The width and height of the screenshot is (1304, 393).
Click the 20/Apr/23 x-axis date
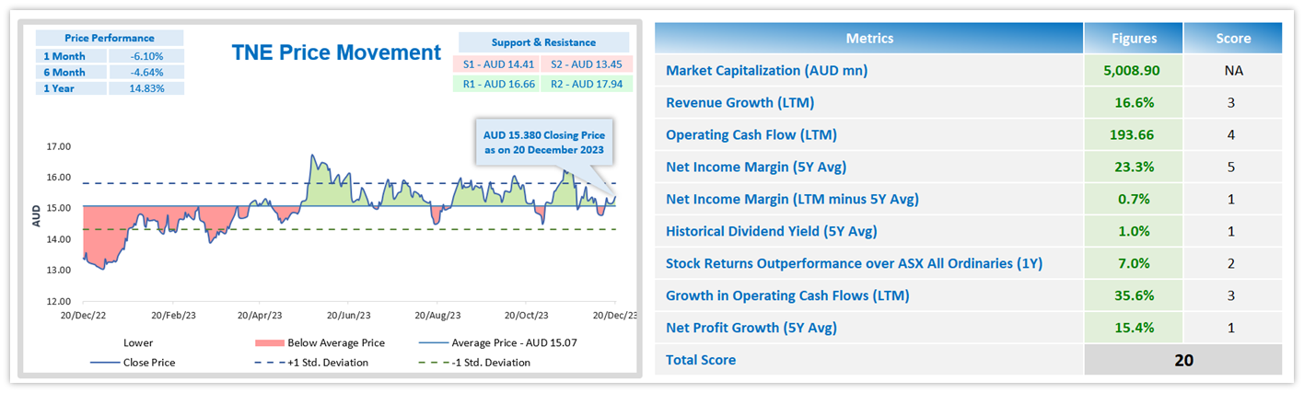coord(261,315)
